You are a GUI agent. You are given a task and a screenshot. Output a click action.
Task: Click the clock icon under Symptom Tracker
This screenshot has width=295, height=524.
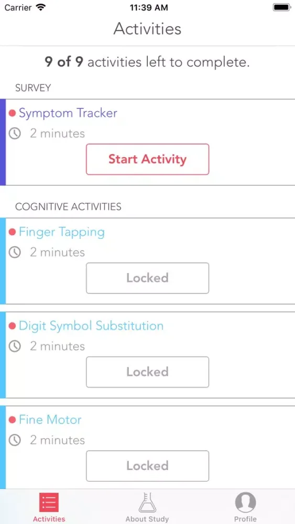pos(15,134)
